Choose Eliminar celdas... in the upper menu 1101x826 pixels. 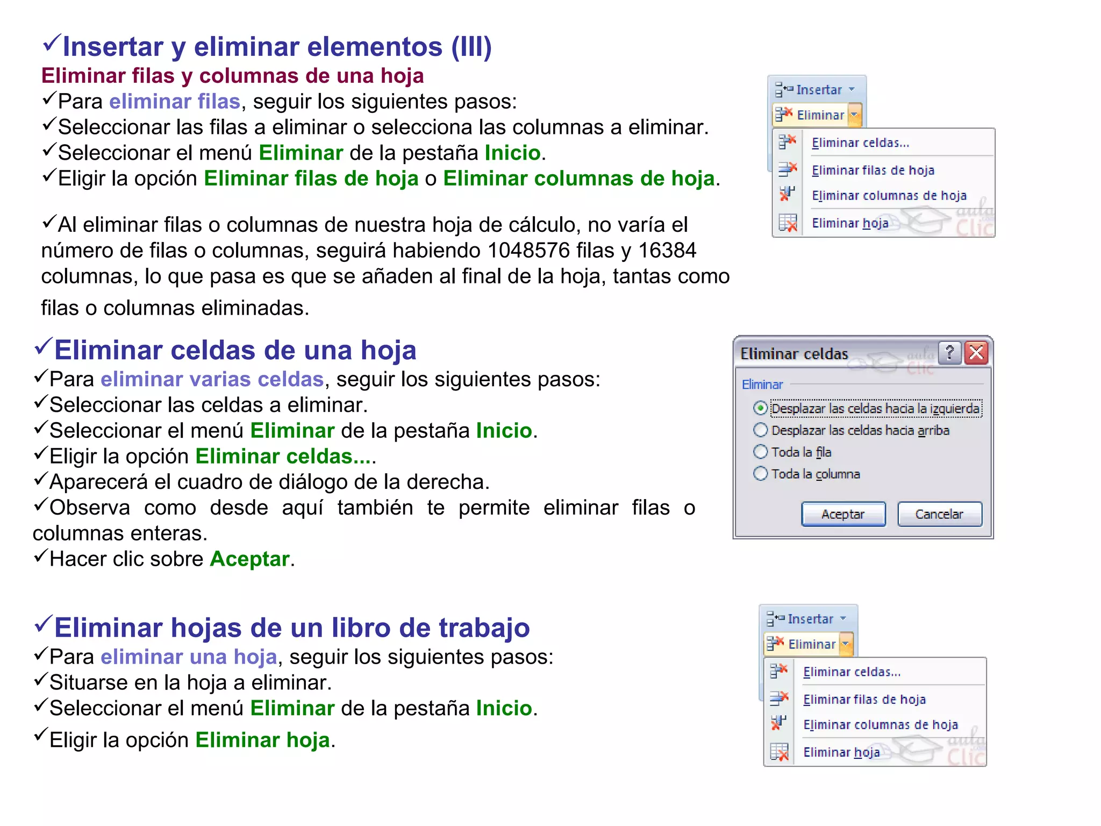click(860, 143)
